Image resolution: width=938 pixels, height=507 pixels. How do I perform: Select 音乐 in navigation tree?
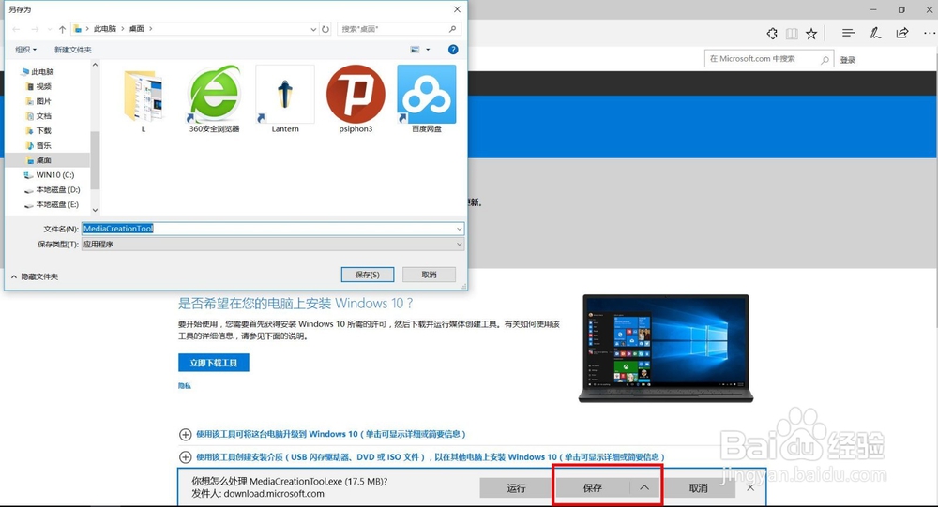tap(38, 145)
